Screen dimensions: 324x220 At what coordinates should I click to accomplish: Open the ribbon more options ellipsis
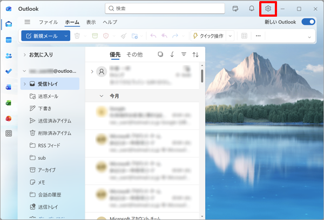tap(258, 36)
